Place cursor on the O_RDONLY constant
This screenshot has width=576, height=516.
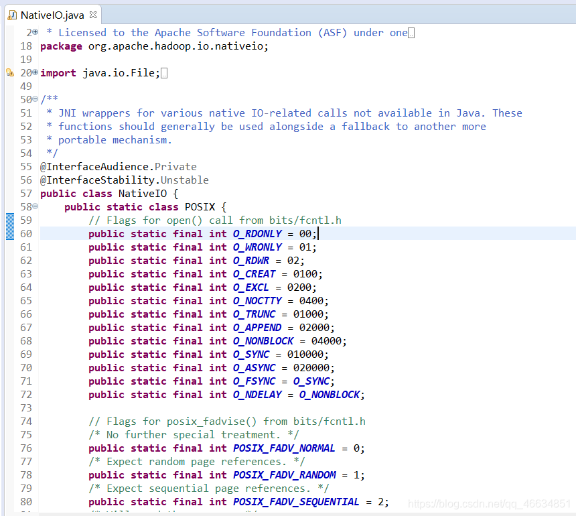click(257, 233)
